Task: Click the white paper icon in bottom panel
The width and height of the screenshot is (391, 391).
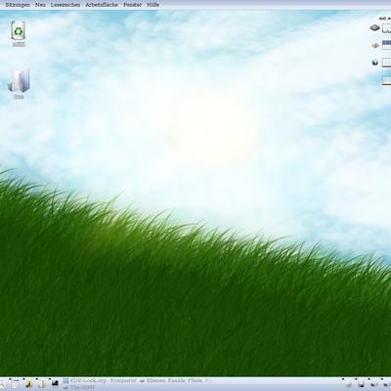Action: [x=15, y=384]
